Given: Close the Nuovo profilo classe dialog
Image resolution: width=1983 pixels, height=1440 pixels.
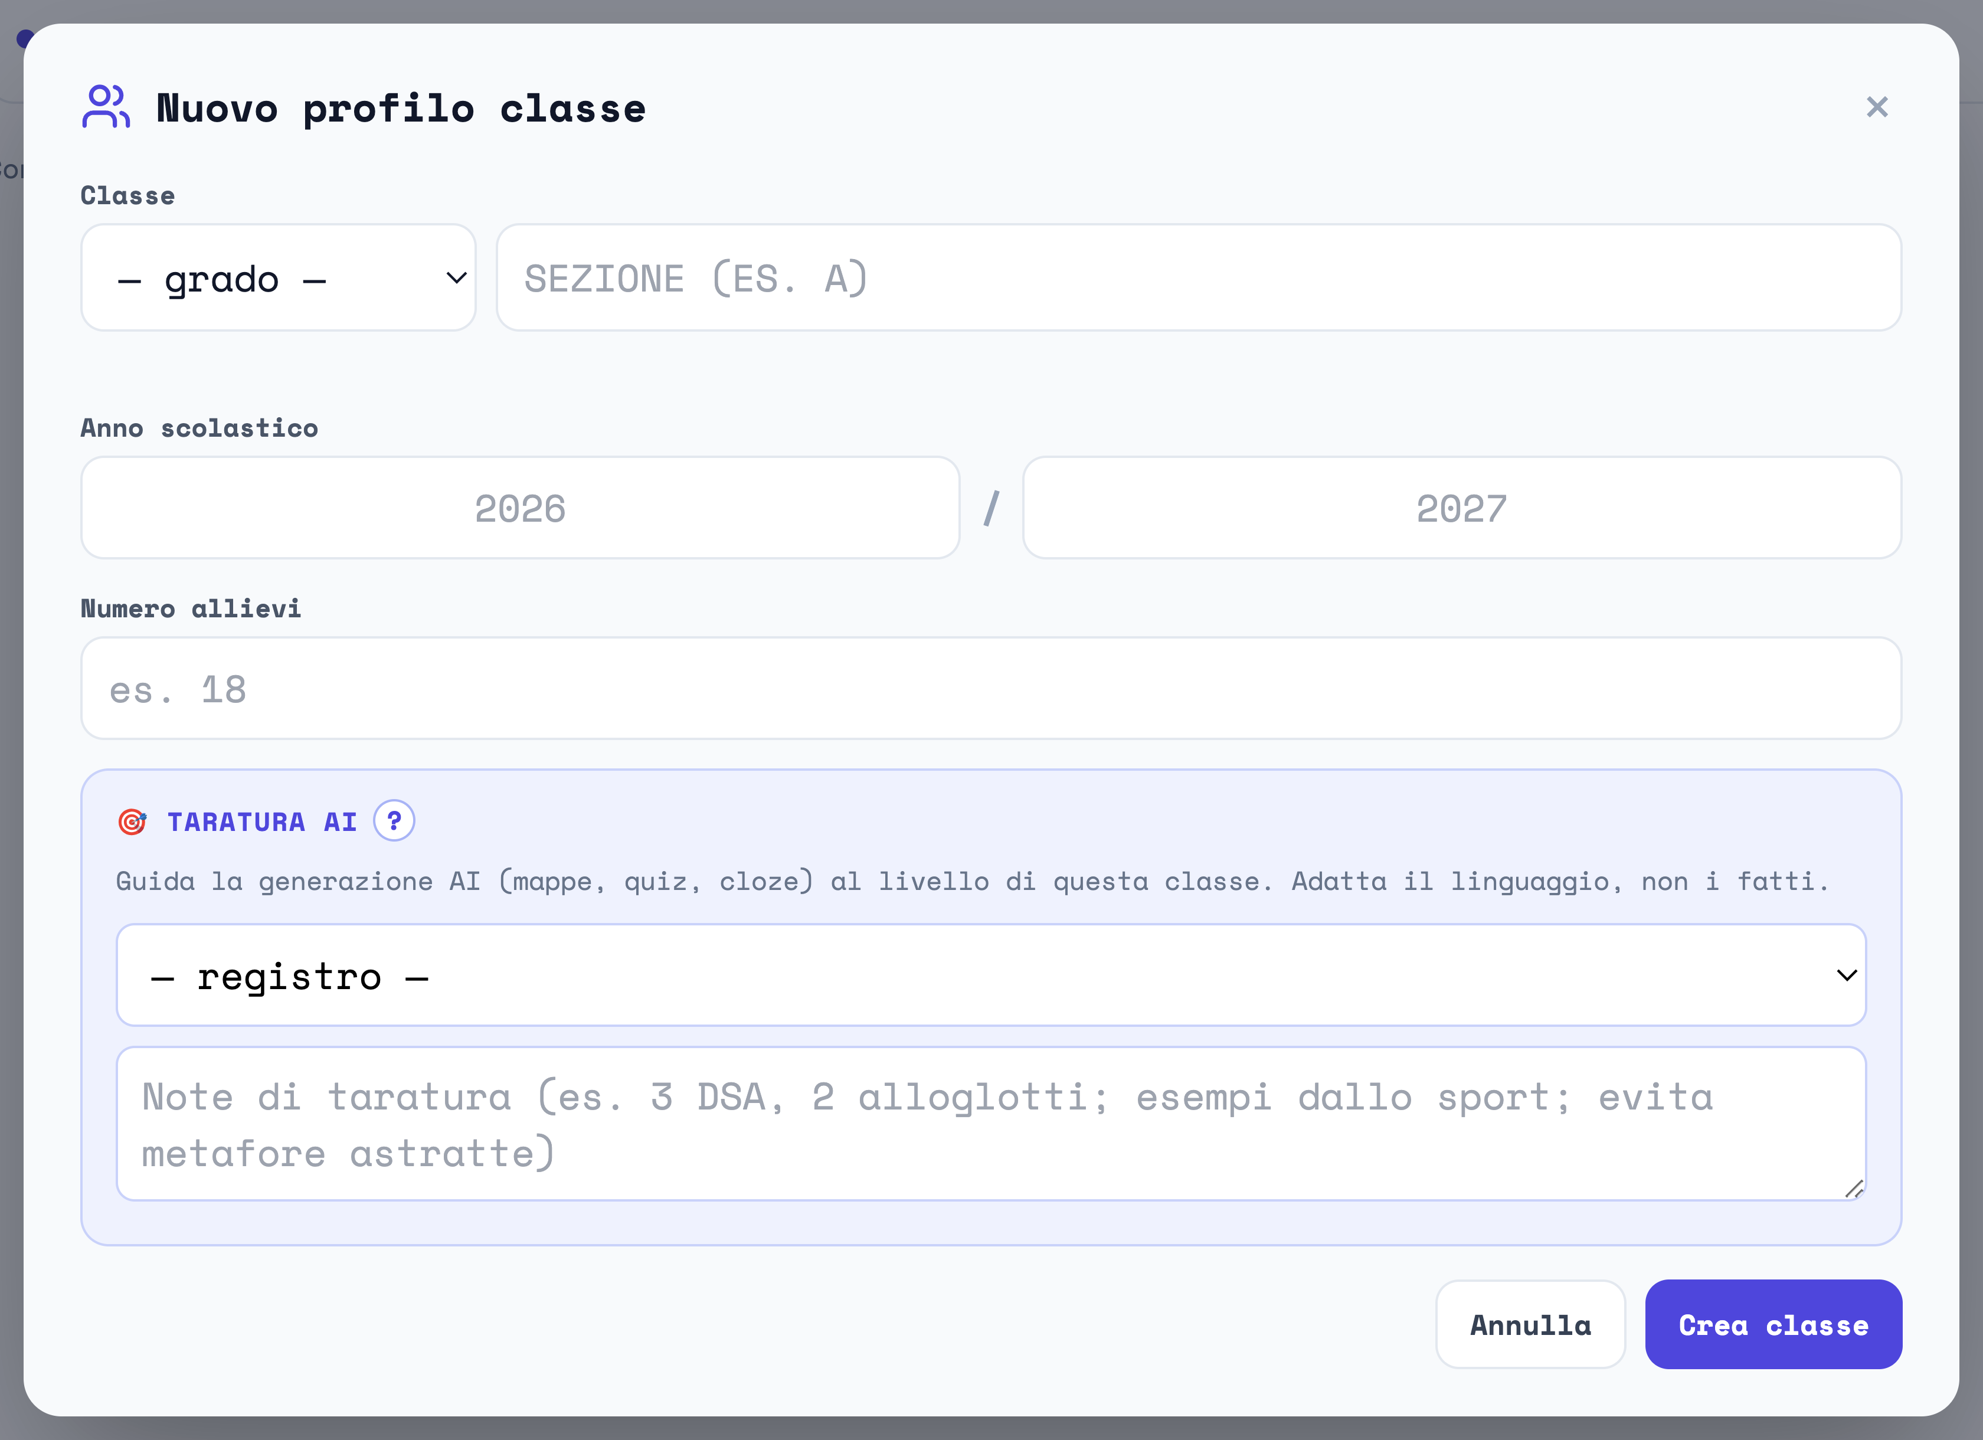Looking at the screenshot, I should 1876,107.
